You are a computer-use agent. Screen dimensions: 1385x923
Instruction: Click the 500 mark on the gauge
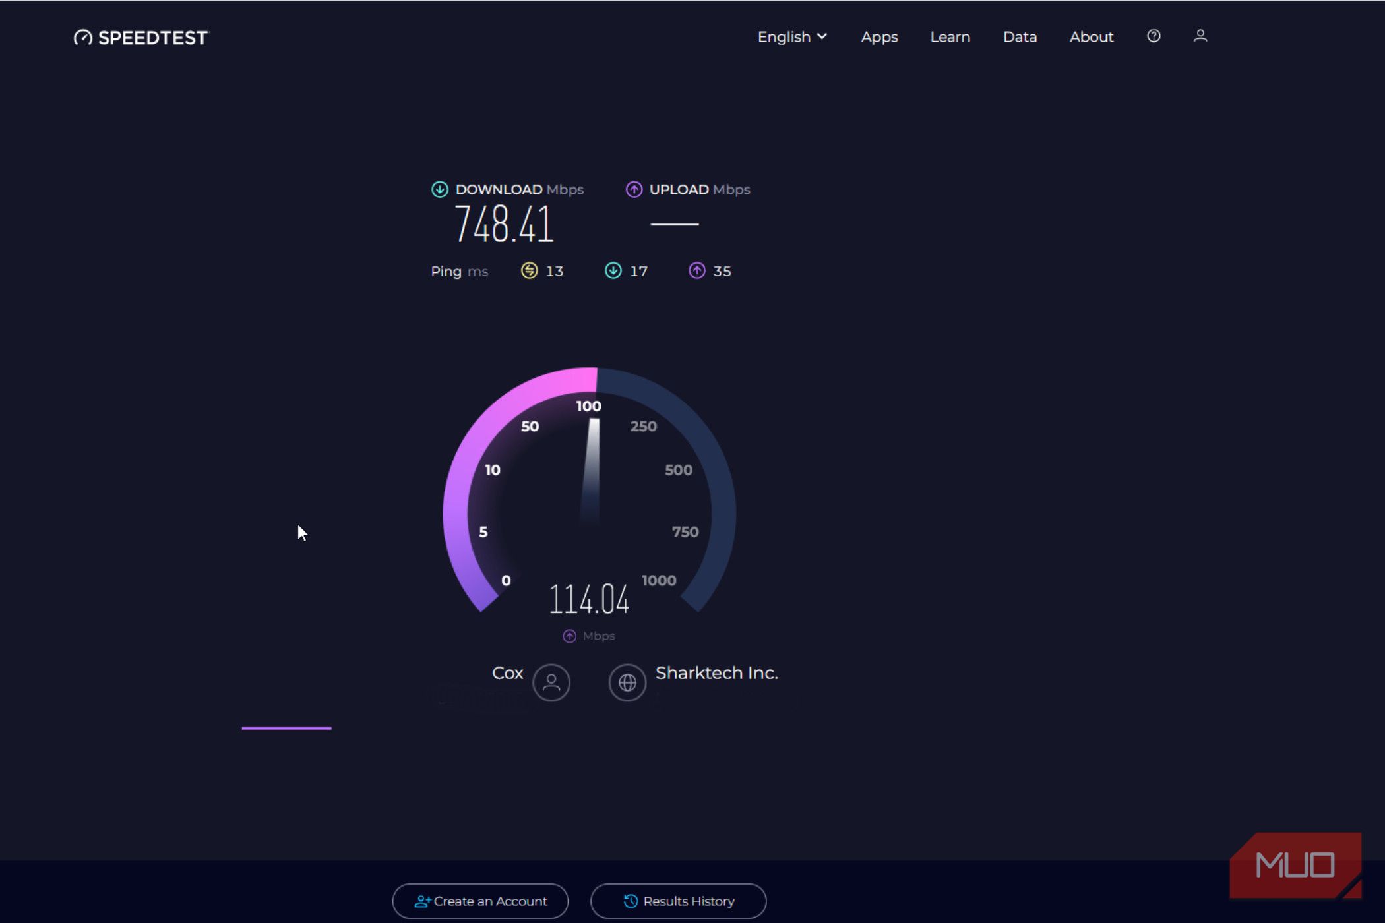[679, 470]
